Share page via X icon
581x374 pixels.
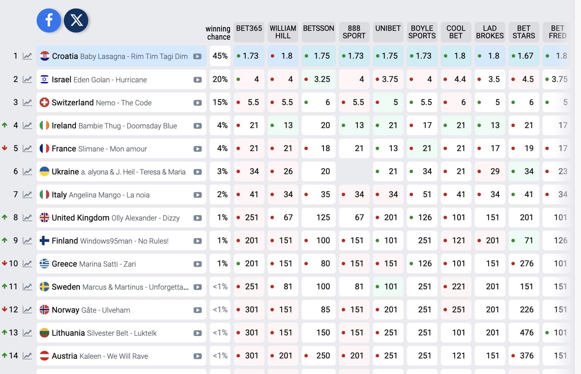tap(76, 20)
